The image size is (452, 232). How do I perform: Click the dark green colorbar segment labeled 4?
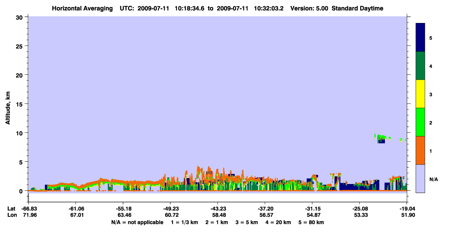point(420,66)
